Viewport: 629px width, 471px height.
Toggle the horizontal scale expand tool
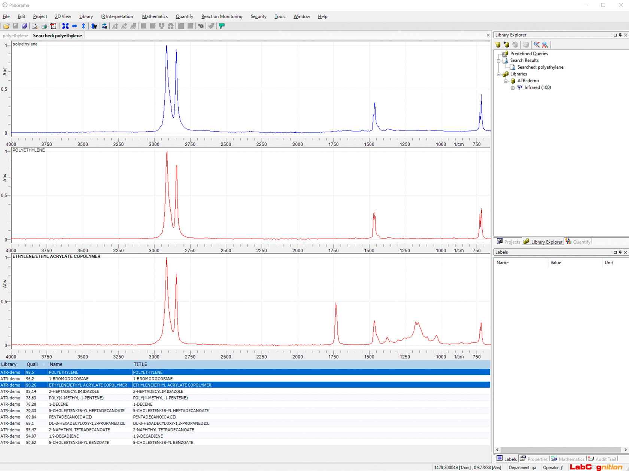click(x=75, y=26)
